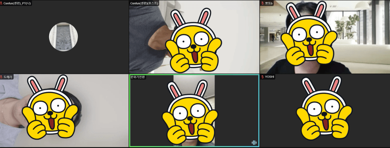The width and height of the screenshot is (390, 148).
Task: Click the Cenfun(센펀)(호스트) name label
Action: point(144,4)
